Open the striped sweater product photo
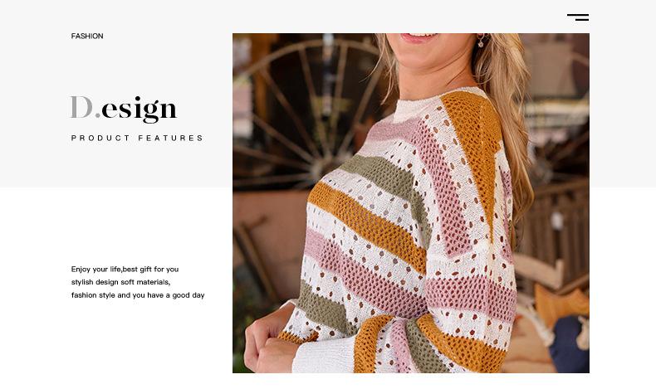 (x=411, y=203)
